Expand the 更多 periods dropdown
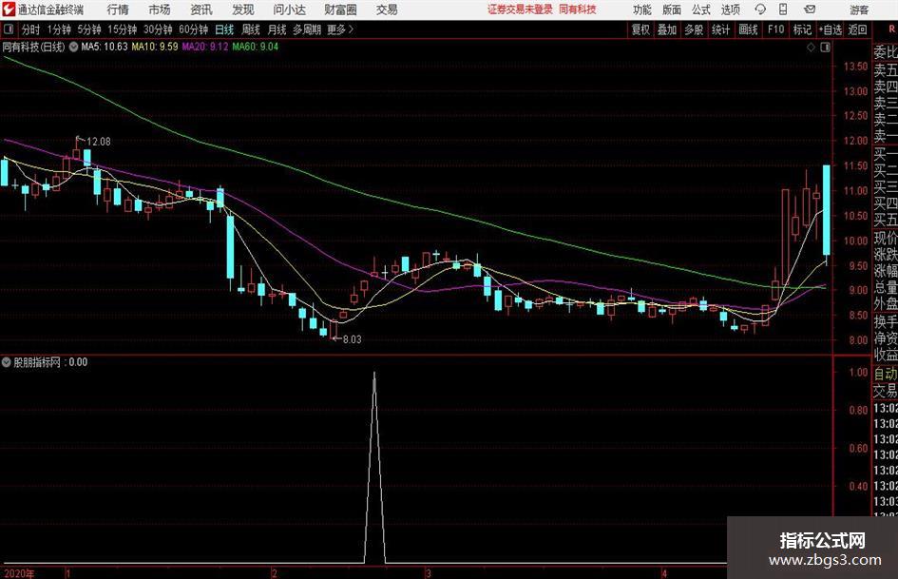 [x=341, y=29]
